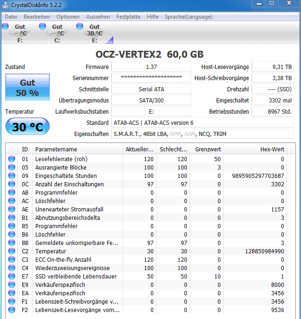This screenshot has height=319, width=301.
Task: Click status orb of Eingeschaltete Stunden row
Action: coord(12,176)
